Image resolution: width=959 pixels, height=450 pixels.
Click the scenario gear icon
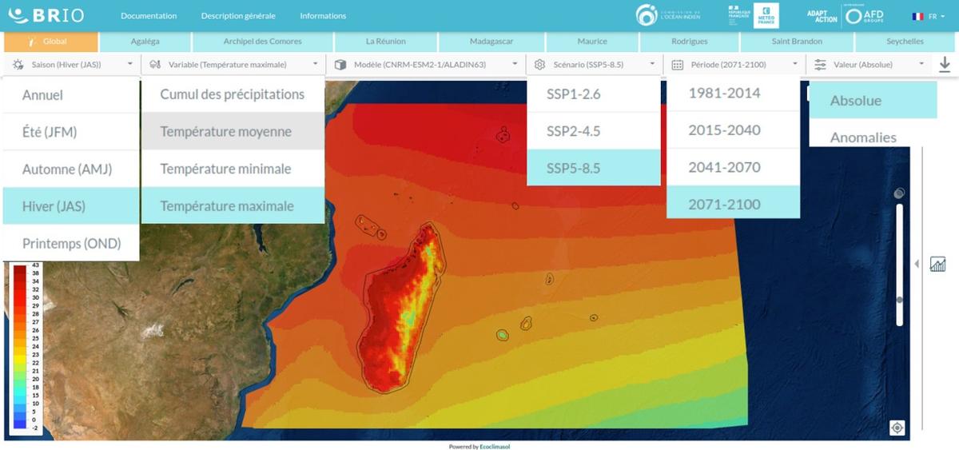[x=540, y=64]
